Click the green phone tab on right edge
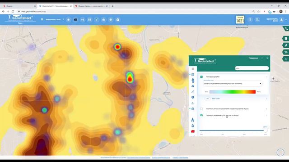 286,29
